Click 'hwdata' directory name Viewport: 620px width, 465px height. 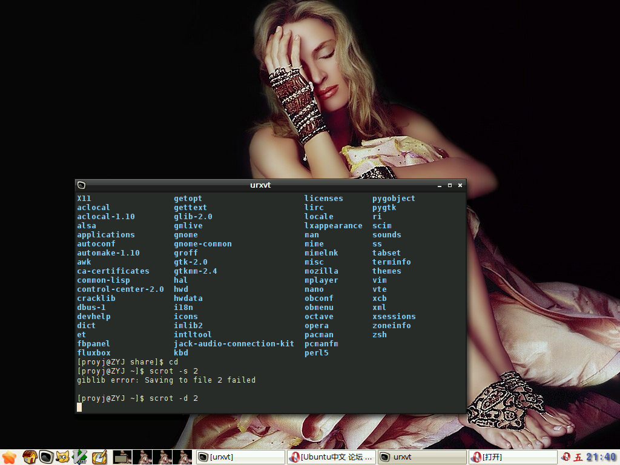coord(188,298)
